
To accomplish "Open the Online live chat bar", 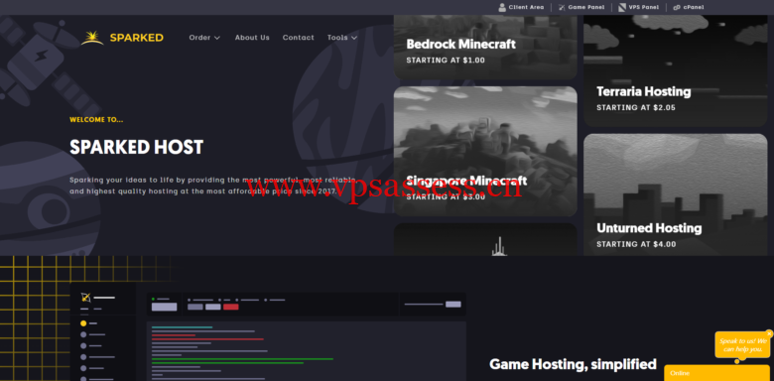I will pos(716,373).
